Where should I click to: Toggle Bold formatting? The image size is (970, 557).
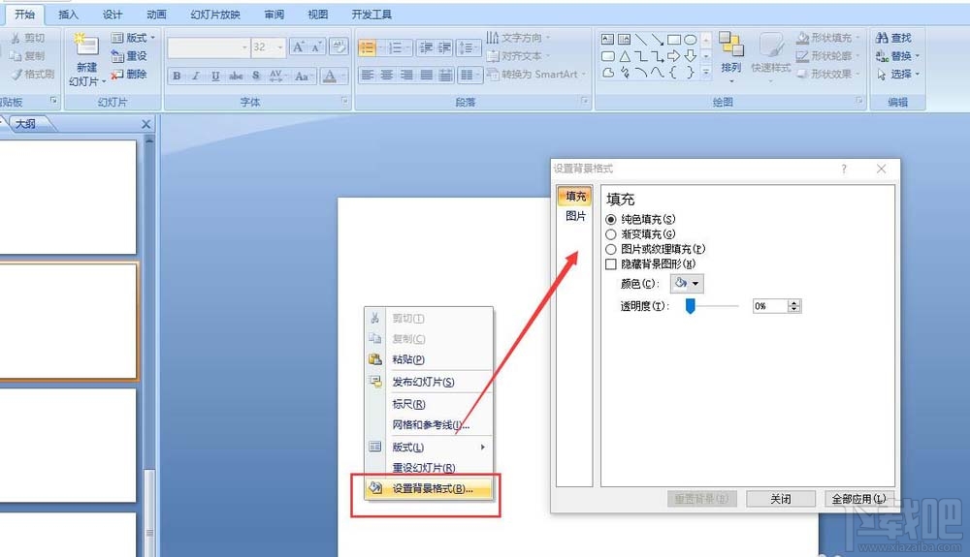[x=177, y=76]
